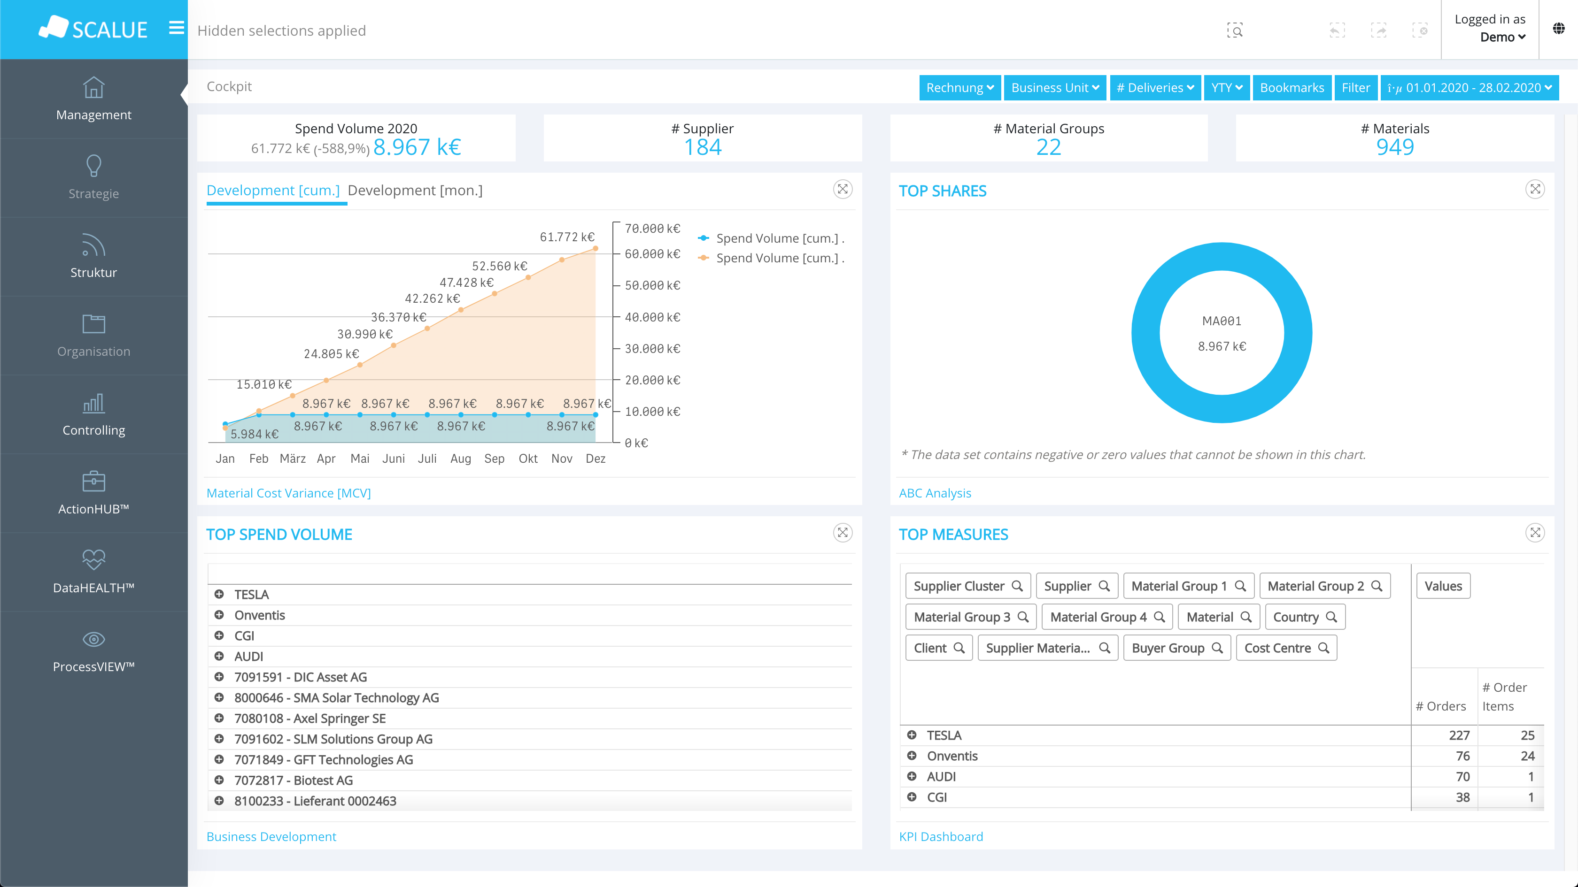1578x887 pixels.
Task: Clear all selections icon
Action: coord(1420,30)
